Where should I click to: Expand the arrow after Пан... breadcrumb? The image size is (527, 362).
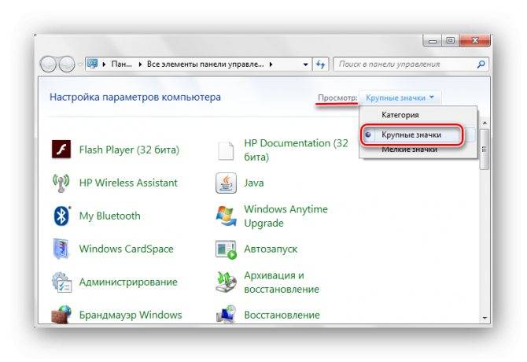pyautogui.click(x=140, y=64)
